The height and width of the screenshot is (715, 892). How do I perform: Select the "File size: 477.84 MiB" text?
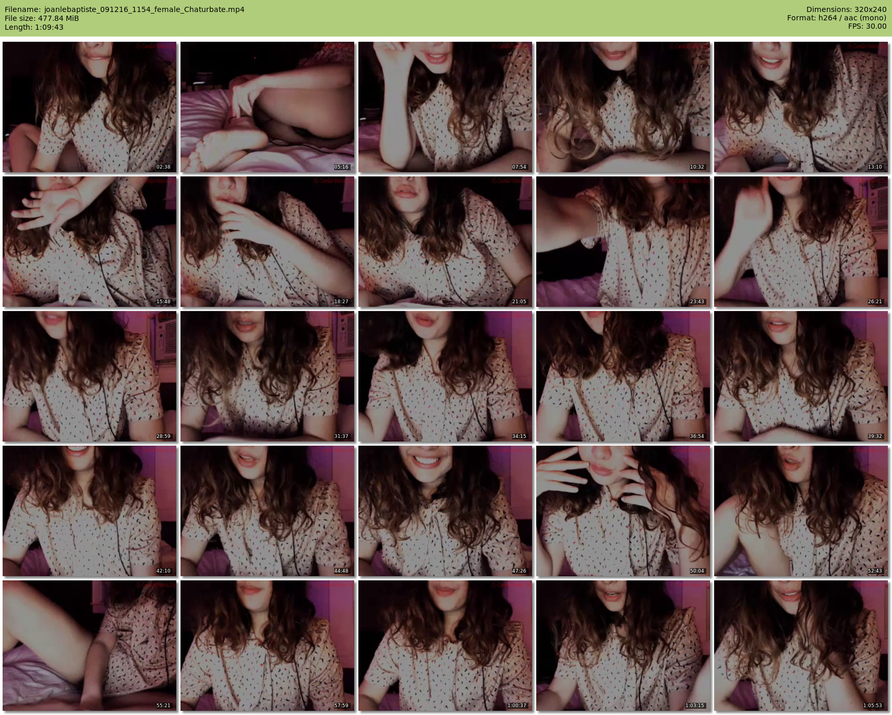pyautogui.click(x=42, y=18)
